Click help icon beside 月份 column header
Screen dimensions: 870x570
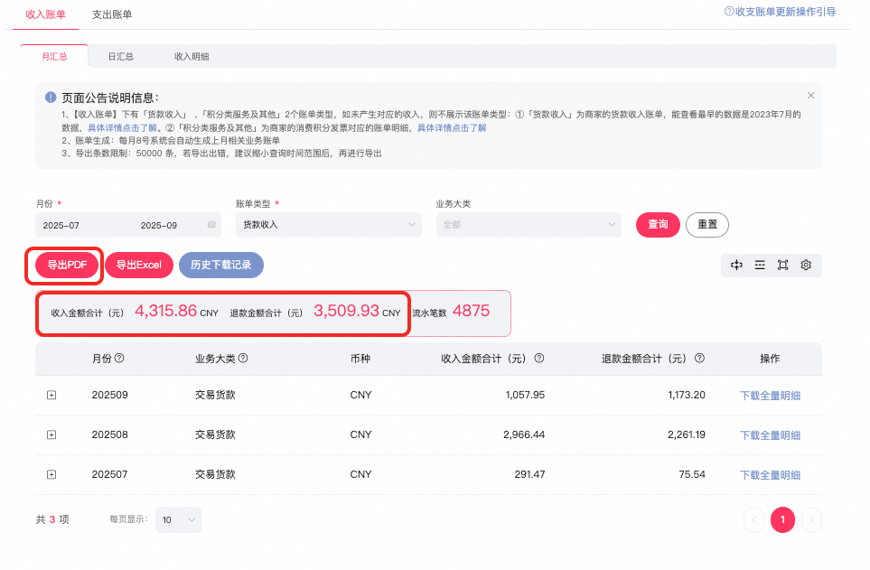pyautogui.click(x=119, y=359)
